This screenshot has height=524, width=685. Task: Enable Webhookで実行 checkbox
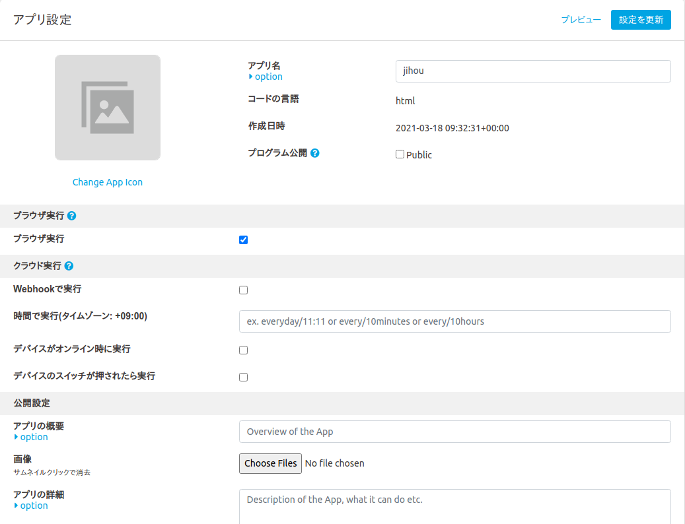[x=243, y=290]
